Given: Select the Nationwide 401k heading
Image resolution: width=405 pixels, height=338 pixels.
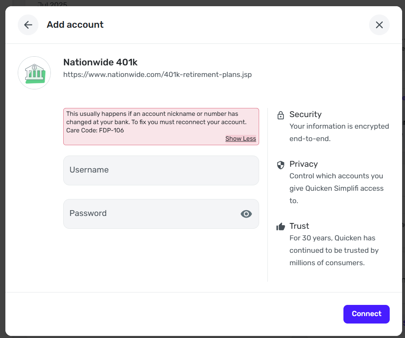Looking at the screenshot, I should 100,62.
